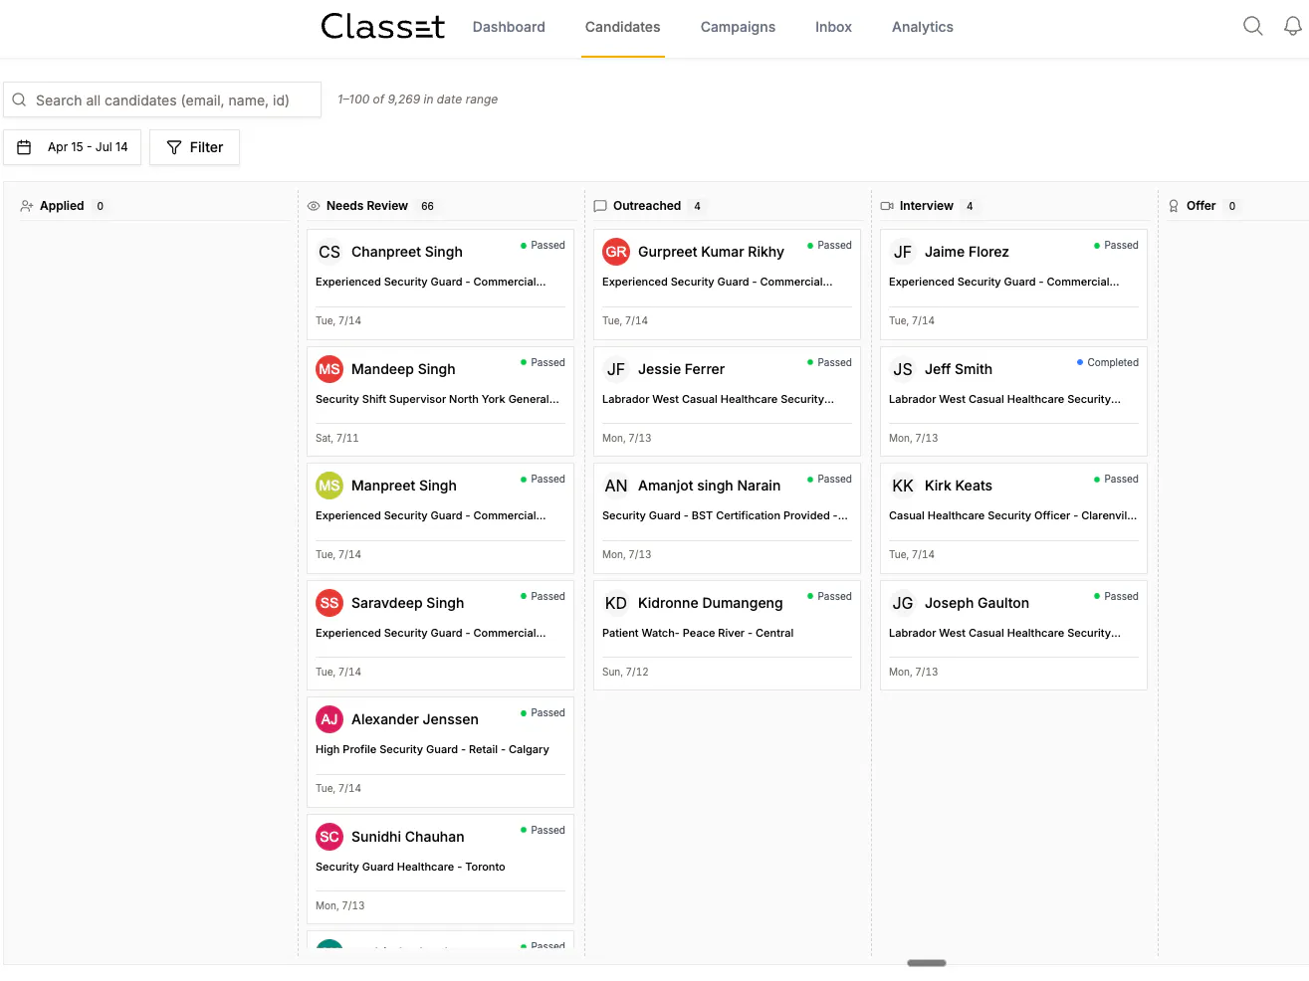The width and height of the screenshot is (1309, 981).
Task: Open Kidronne Dumangeng candidate name
Action: (710, 603)
